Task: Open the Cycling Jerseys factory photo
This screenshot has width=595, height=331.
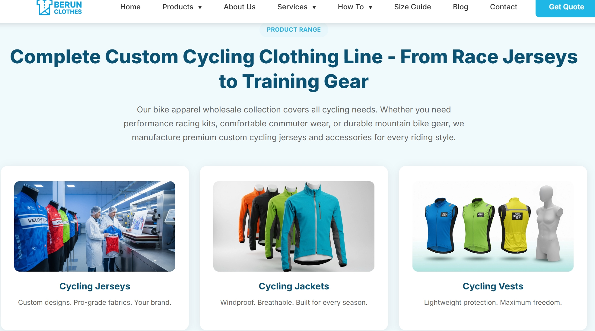Action: click(95, 226)
